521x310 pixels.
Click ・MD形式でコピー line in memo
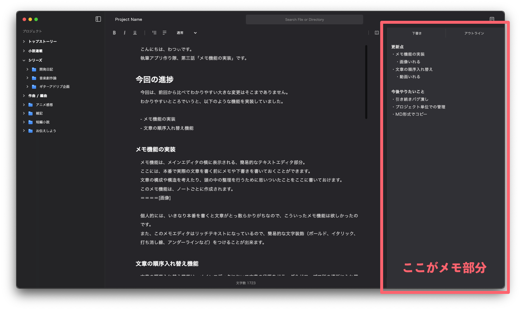click(409, 114)
